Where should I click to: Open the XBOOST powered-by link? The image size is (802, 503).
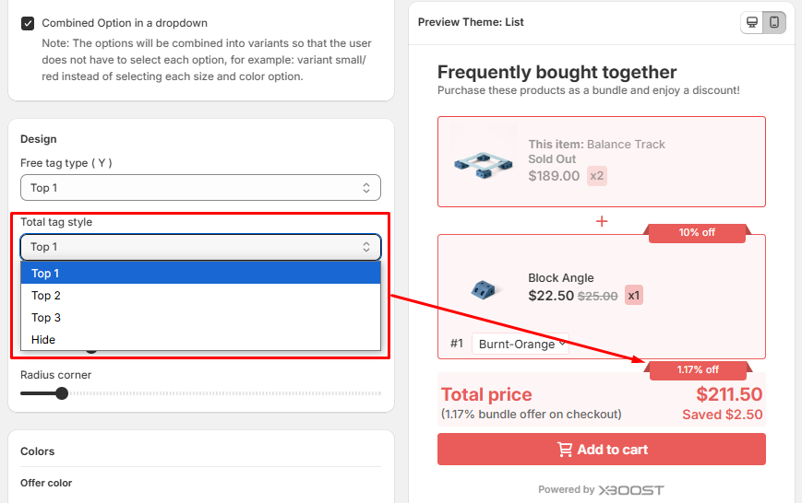pos(630,490)
